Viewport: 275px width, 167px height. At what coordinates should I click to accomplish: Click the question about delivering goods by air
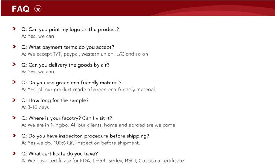tap(65, 65)
